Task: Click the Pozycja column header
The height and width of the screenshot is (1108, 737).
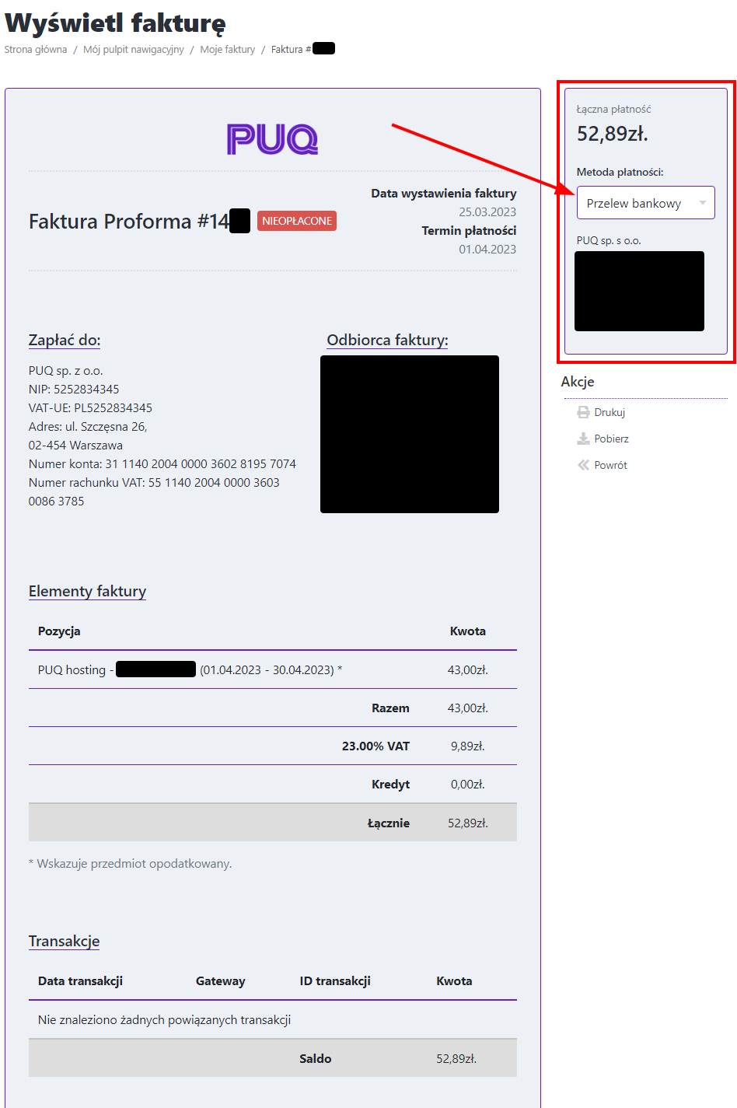Action: click(59, 631)
